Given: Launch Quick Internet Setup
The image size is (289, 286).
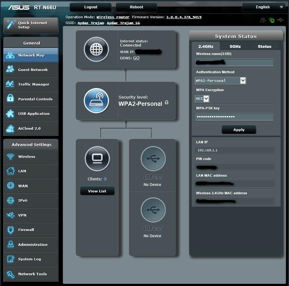Looking at the screenshot, I should pos(31,25).
